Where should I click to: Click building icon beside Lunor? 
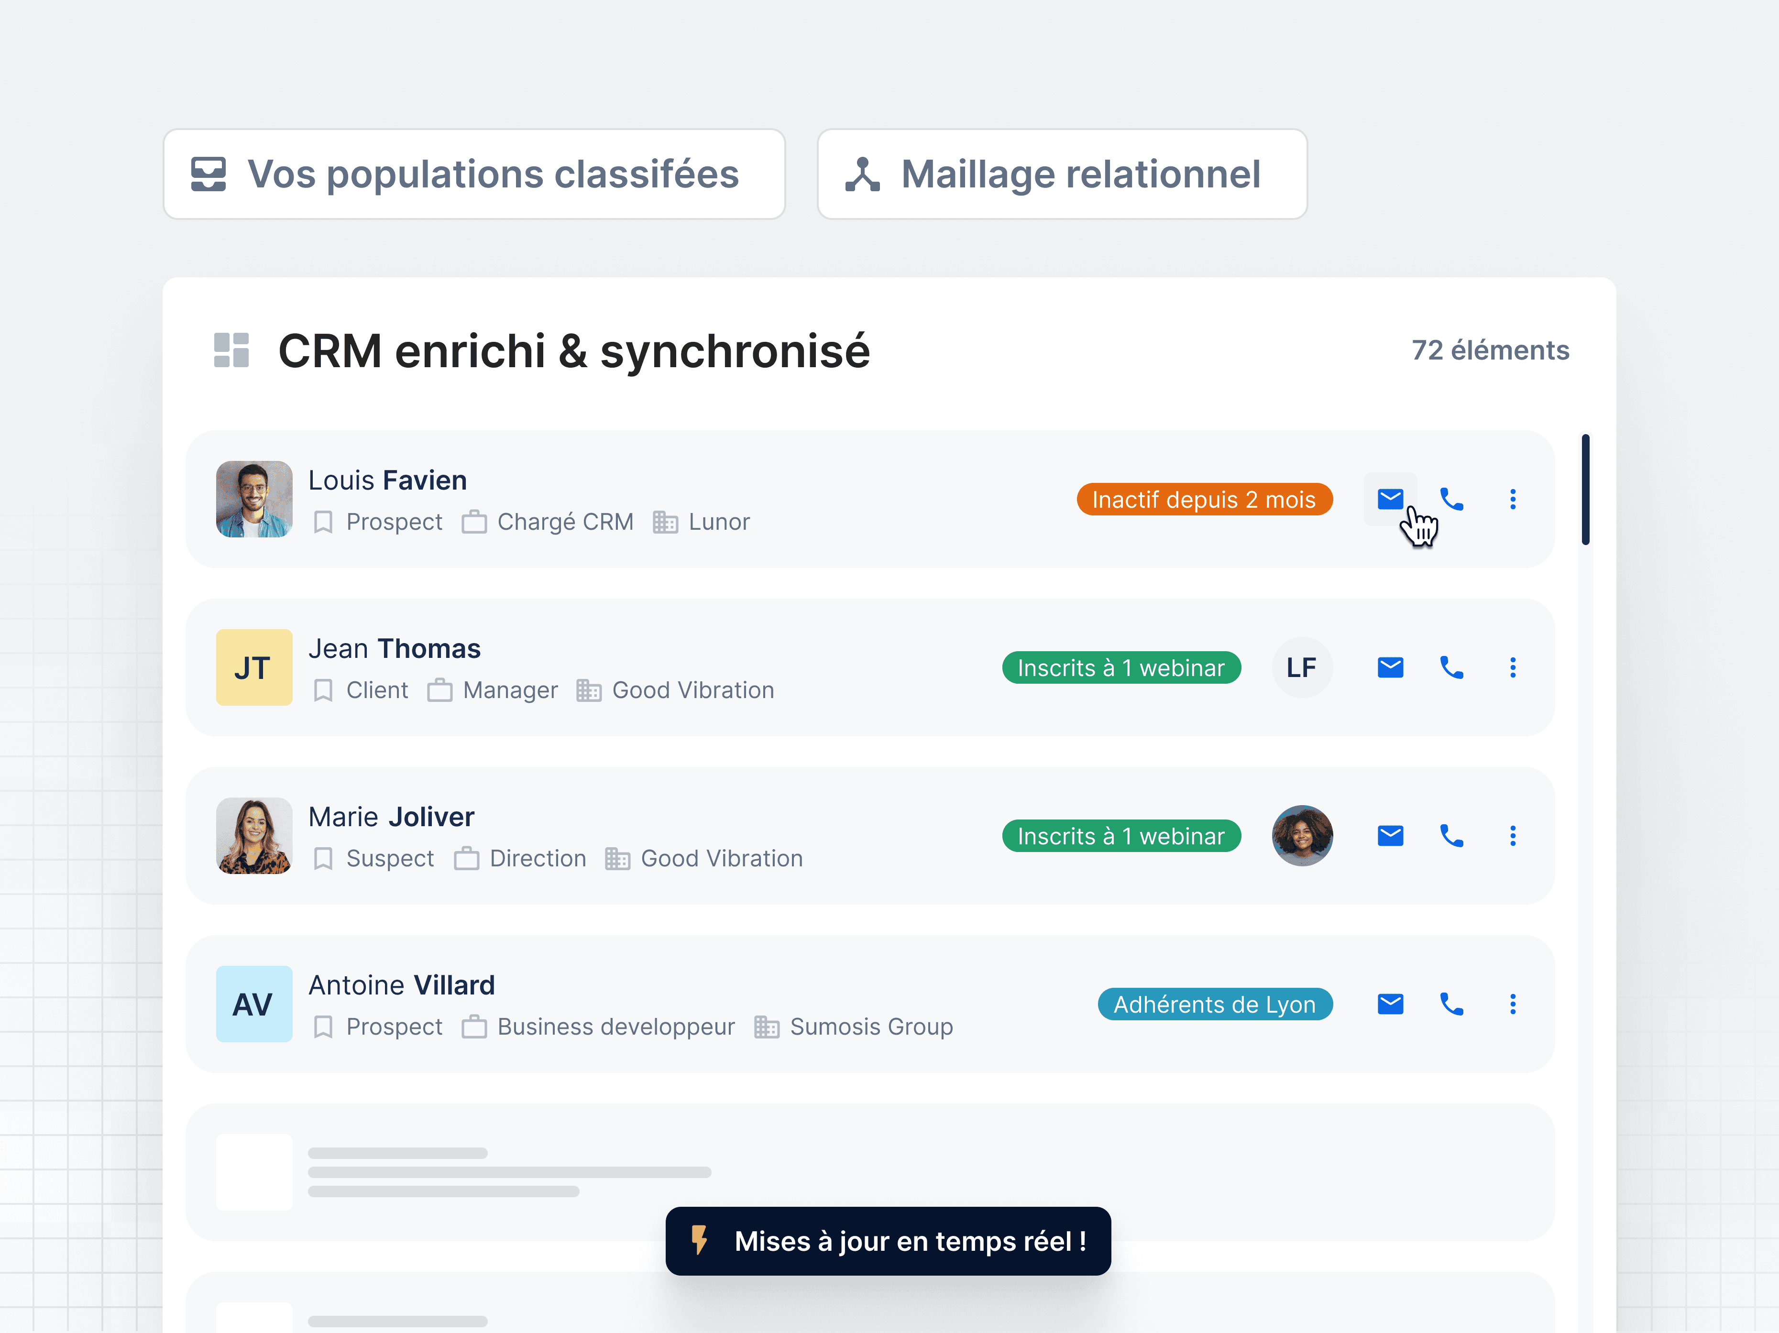[665, 522]
